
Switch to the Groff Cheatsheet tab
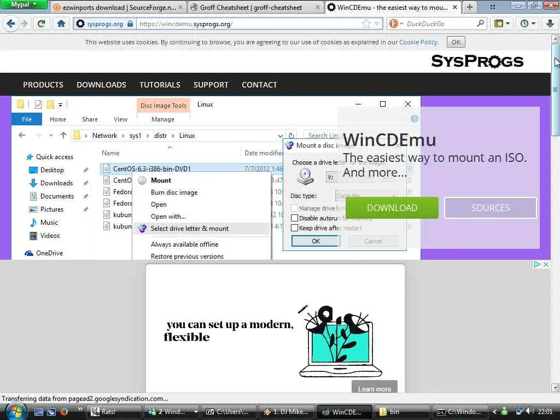(x=255, y=7)
